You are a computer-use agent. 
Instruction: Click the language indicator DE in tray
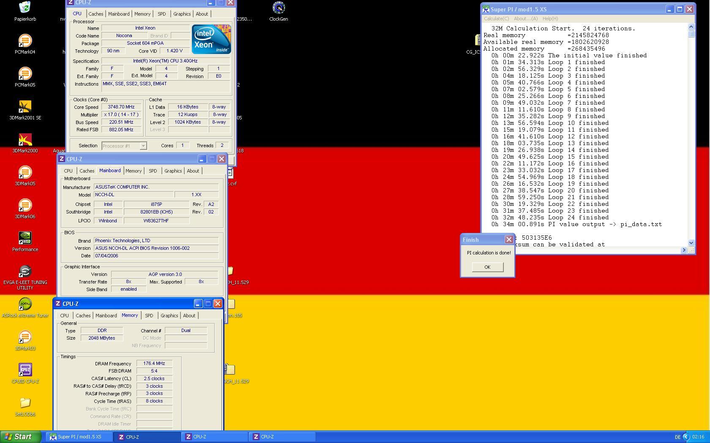click(x=677, y=437)
